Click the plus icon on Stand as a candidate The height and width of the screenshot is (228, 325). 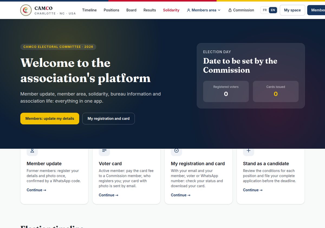[249, 151]
